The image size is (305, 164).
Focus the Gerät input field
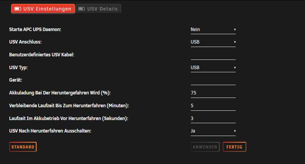(213, 80)
